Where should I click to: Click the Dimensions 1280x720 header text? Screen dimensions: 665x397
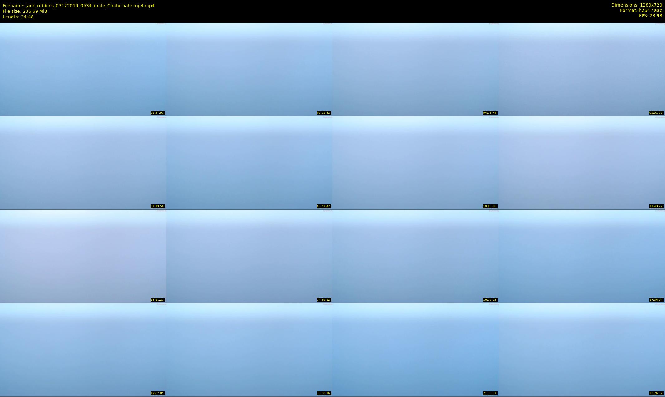pyautogui.click(x=636, y=5)
